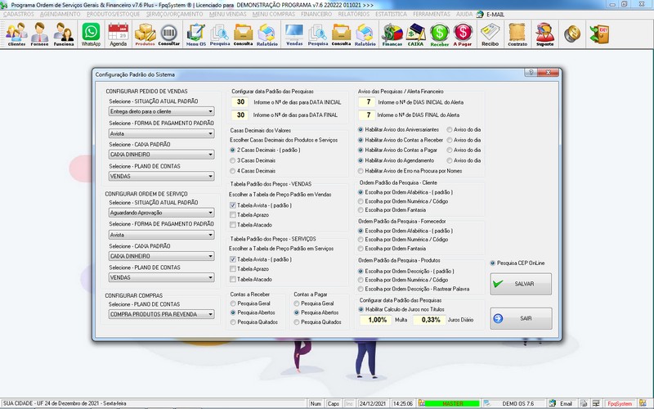Open the Agenda calendar icon
The image size is (654, 409).
[x=118, y=34]
